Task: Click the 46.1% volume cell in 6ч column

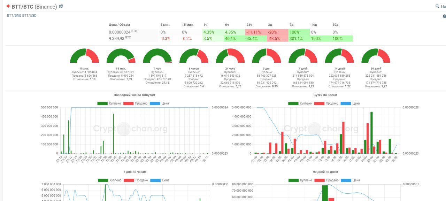Action: point(234,38)
